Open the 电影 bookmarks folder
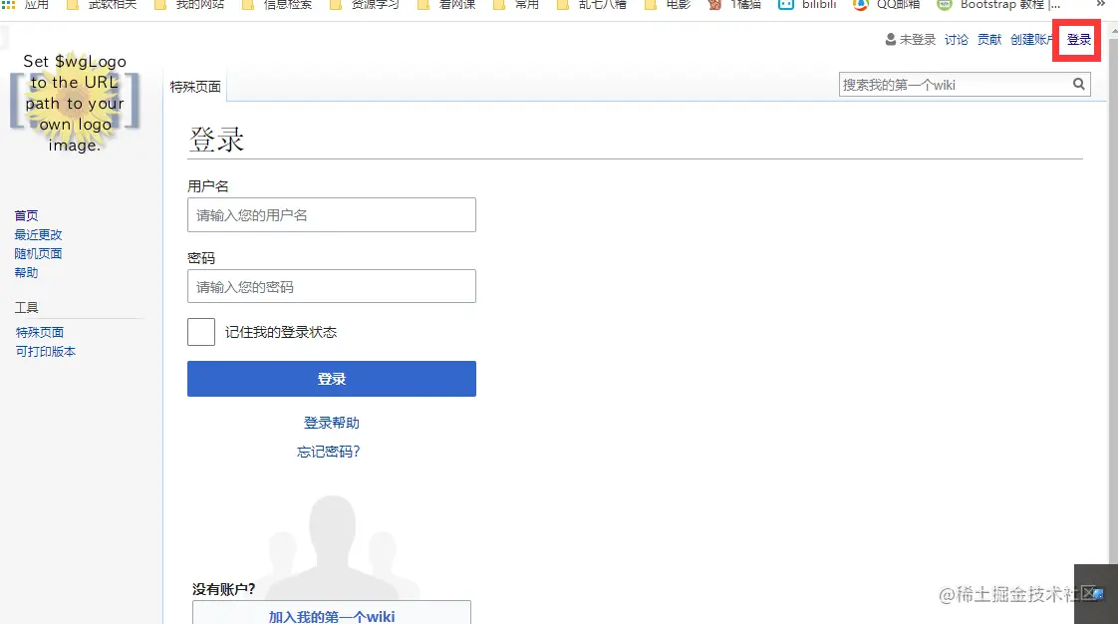The height and width of the screenshot is (624, 1118). click(x=668, y=4)
